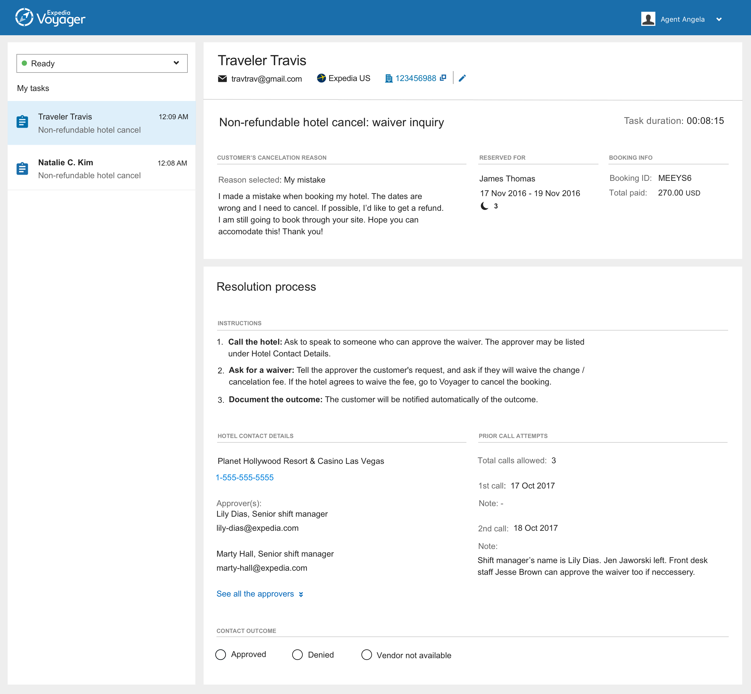The height and width of the screenshot is (694, 751).
Task: Click the envelope email icon
Action: [222, 78]
